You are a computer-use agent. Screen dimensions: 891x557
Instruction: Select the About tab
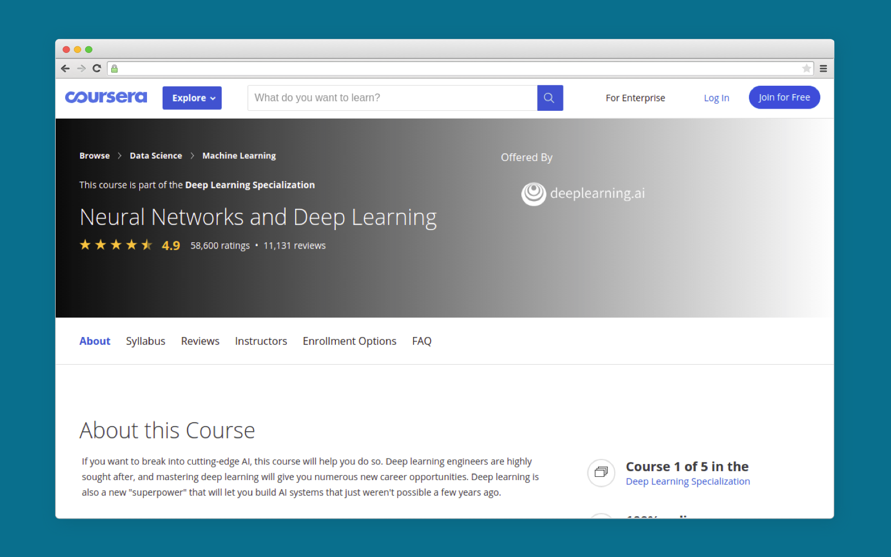coord(95,341)
